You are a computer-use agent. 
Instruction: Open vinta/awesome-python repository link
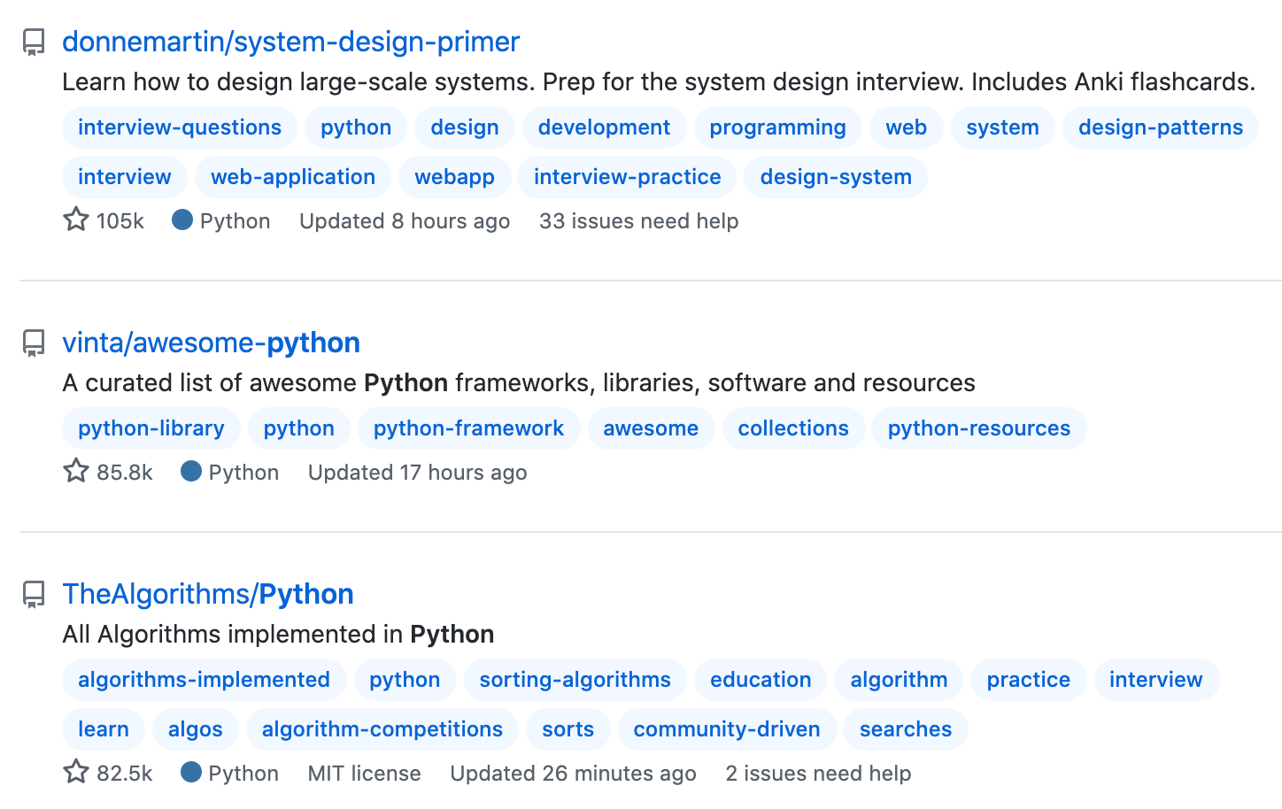211,343
